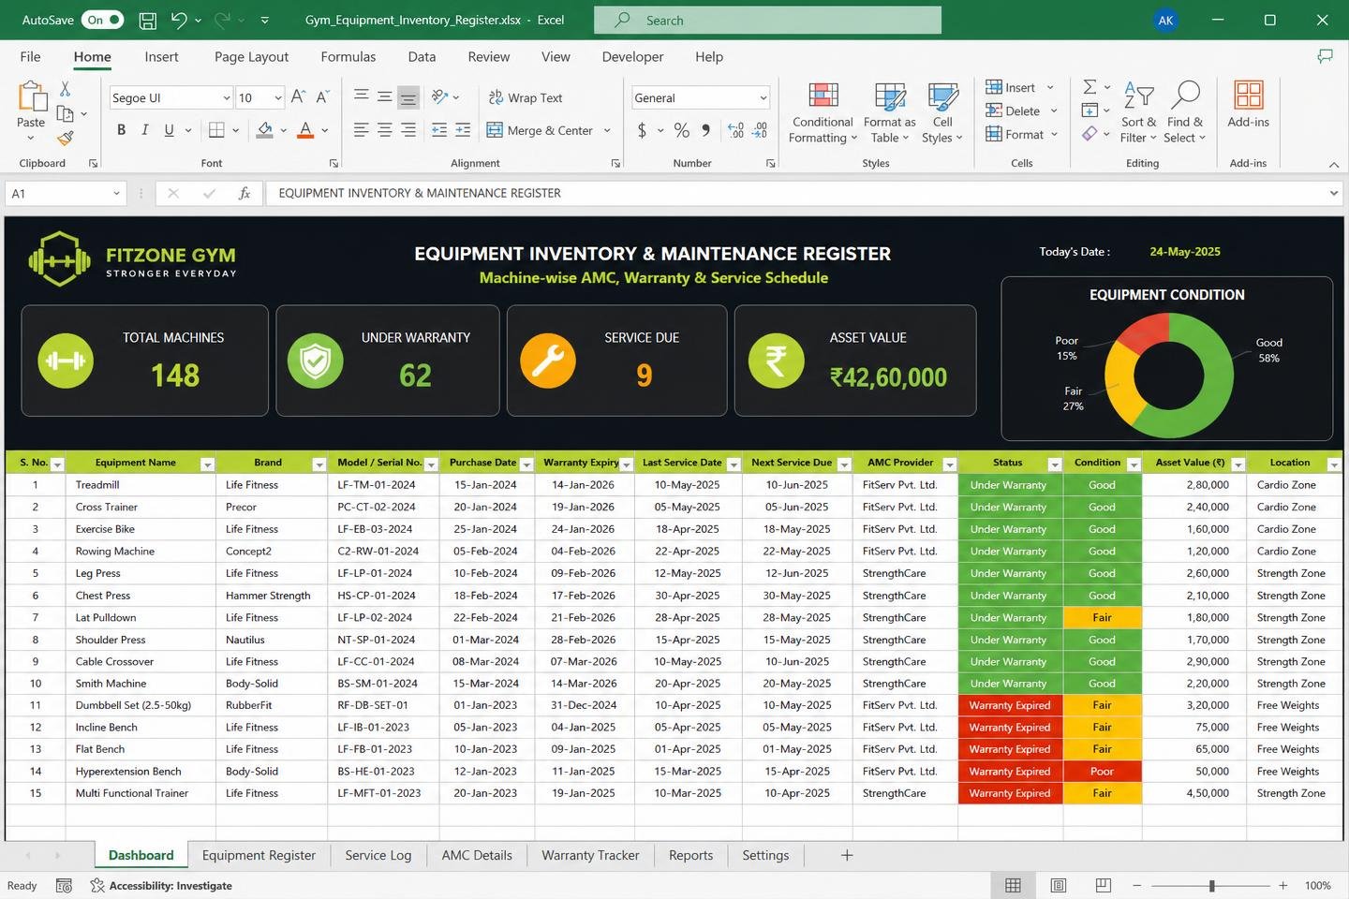This screenshot has width=1349, height=899.
Task: Click the macro recording icon in status bar
Action: (x=64, y=885)
